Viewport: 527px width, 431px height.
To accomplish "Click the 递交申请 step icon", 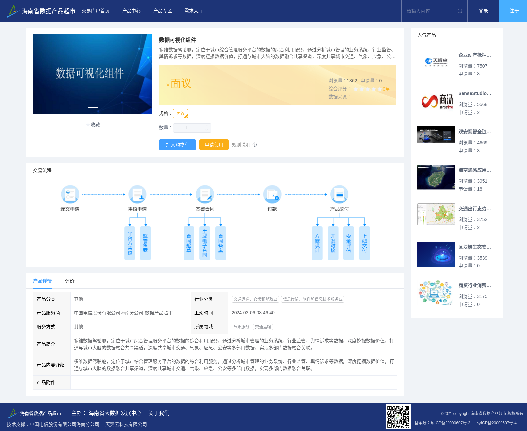I will [70, 194].
